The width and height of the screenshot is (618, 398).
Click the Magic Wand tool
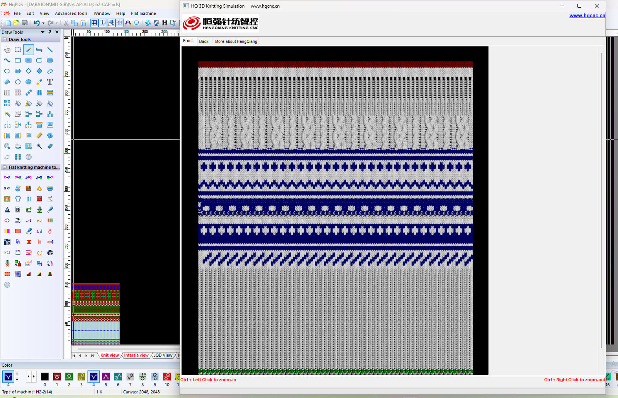(x=39, y=146)
